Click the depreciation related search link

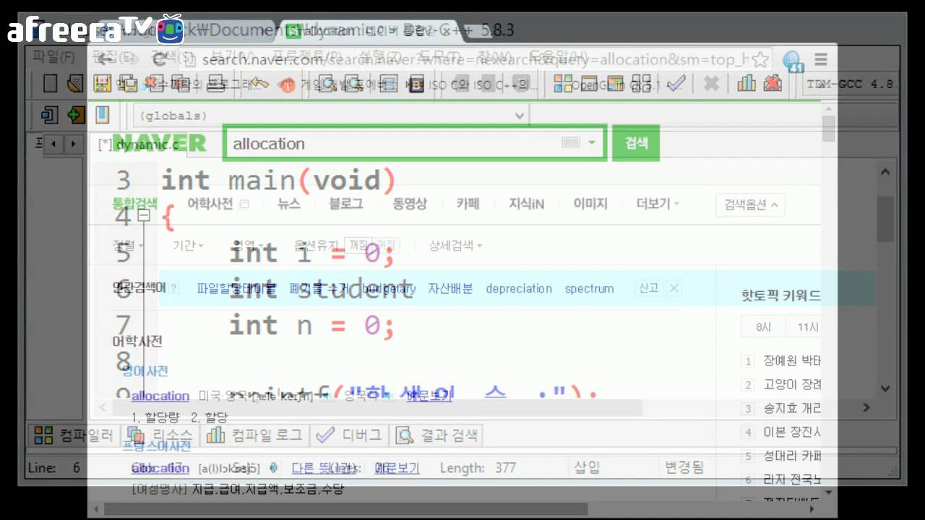pos(519,288)
